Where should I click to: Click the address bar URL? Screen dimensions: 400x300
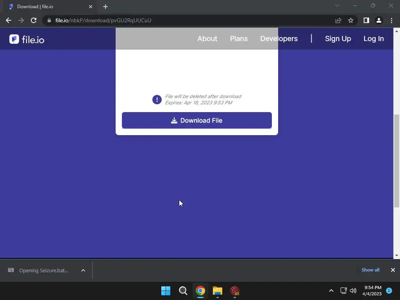tap(103, 20)
